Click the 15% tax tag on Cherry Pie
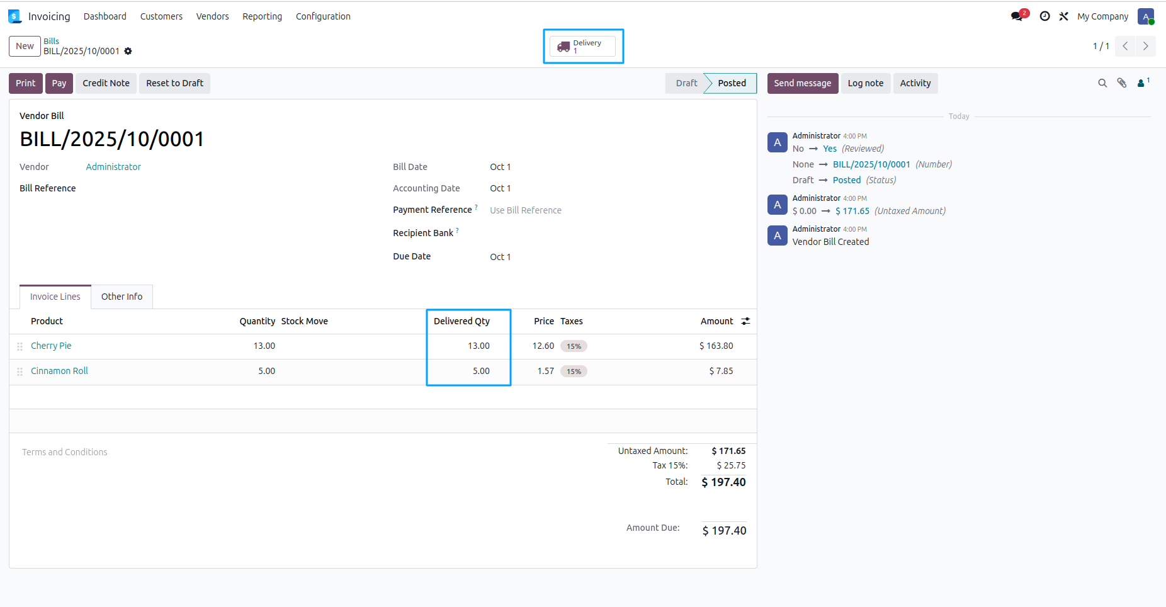 click(574, 346)
